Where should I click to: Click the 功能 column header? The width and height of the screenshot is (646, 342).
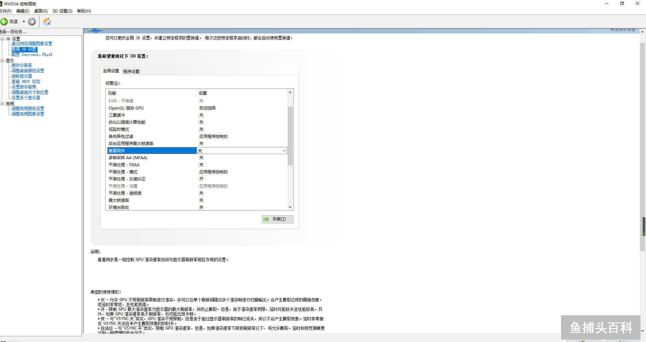click(151, 93)
